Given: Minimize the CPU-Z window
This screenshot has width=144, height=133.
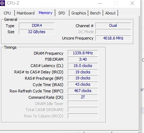Looking at the screenshot, I should (100, 3).
